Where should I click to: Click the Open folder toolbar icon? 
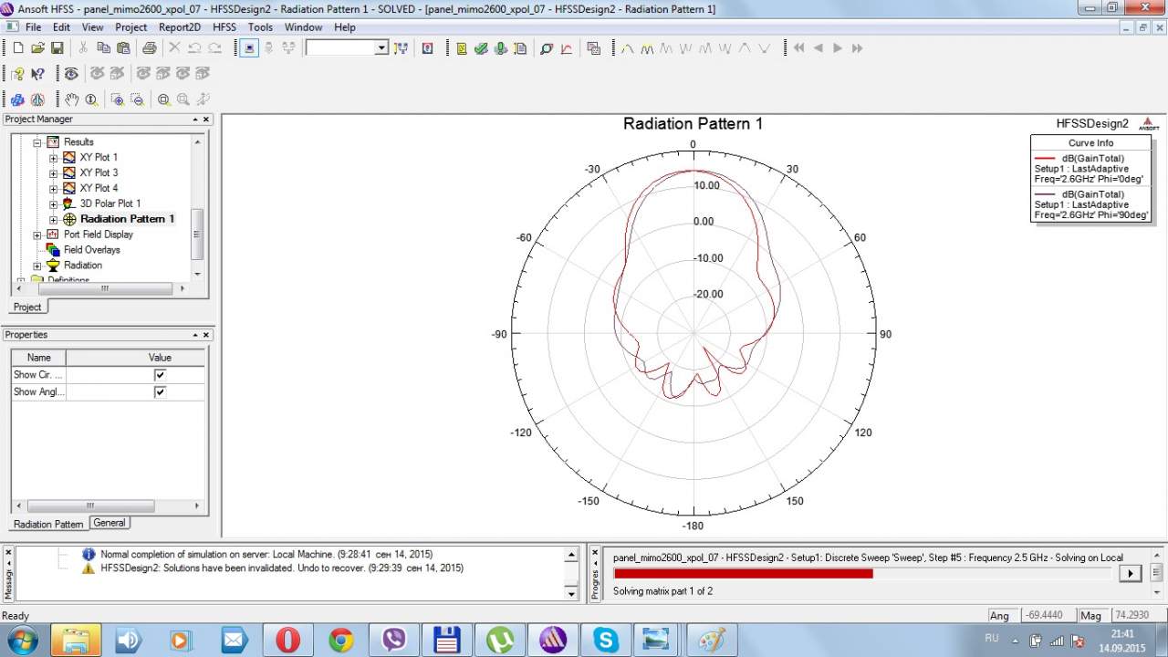click(x=37, y=48)
